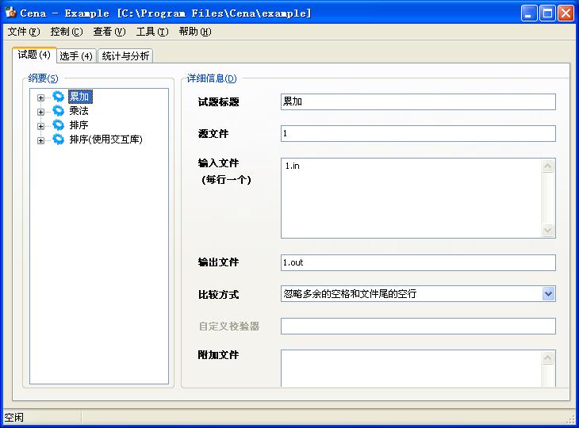Select the 比较方式 combo box text
Viewport: 579px width, 428px height.
[x=350, y=294]
